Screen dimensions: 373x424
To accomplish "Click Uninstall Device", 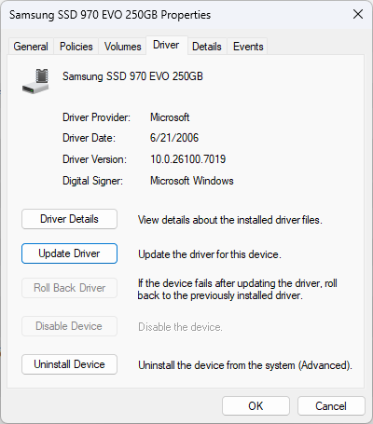I will tap(69, 364).
